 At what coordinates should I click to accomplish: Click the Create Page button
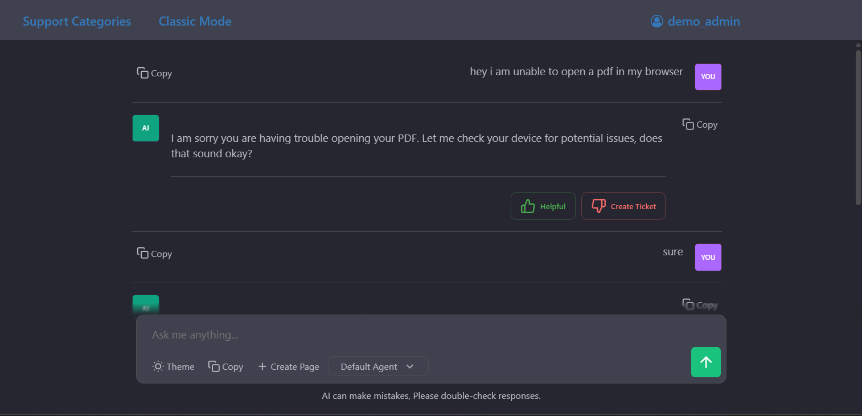tap(288, 366)
